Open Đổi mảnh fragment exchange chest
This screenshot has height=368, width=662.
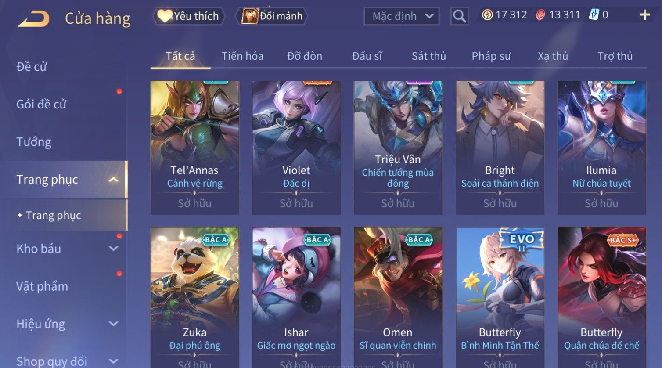pos(271,16)
